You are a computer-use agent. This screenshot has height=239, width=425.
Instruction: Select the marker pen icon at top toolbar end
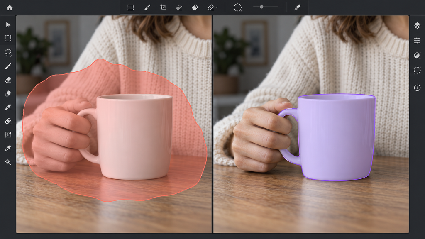tap(297, 7)
